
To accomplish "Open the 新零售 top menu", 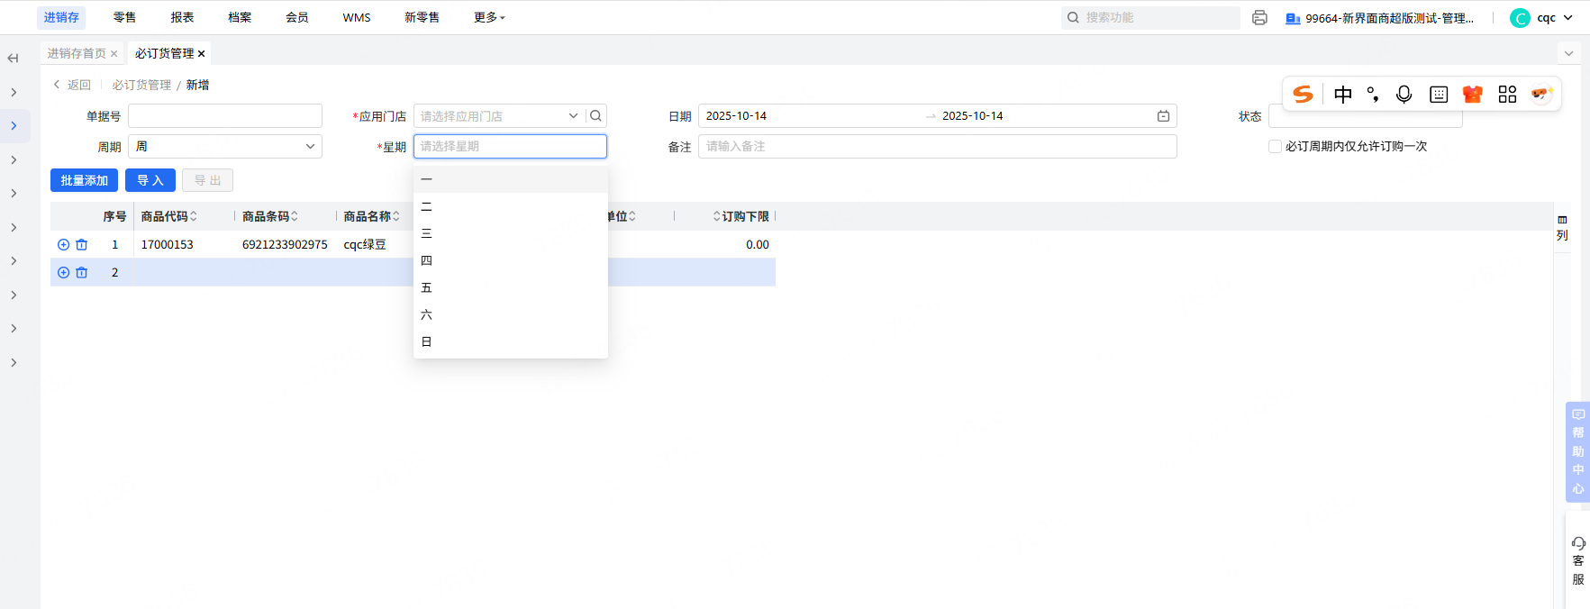I will click(422, 17).
